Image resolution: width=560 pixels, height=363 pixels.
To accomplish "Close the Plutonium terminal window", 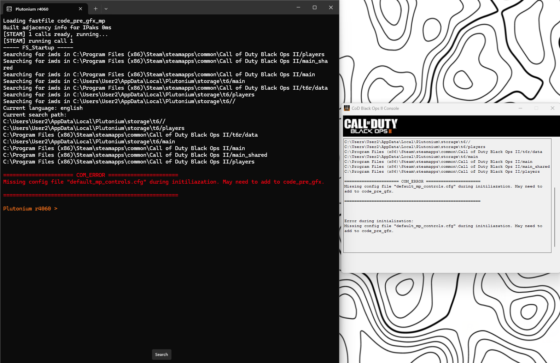I will (x=331, y=7).
